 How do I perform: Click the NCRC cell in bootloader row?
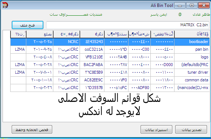coord(66,42)
